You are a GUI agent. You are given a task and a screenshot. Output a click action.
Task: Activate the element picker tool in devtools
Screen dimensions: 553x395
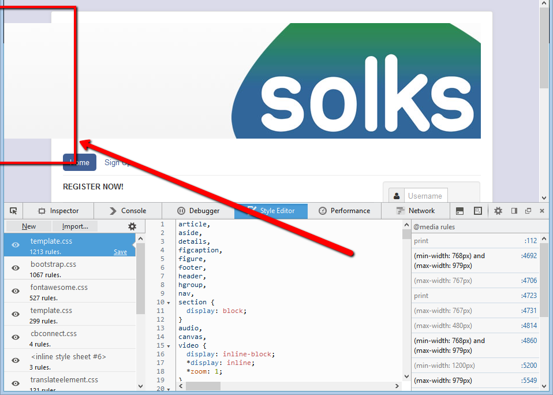coord(13,211)
